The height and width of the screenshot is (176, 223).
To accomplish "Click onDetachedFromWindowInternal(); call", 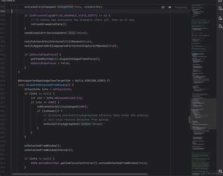I will pos(49,150).
